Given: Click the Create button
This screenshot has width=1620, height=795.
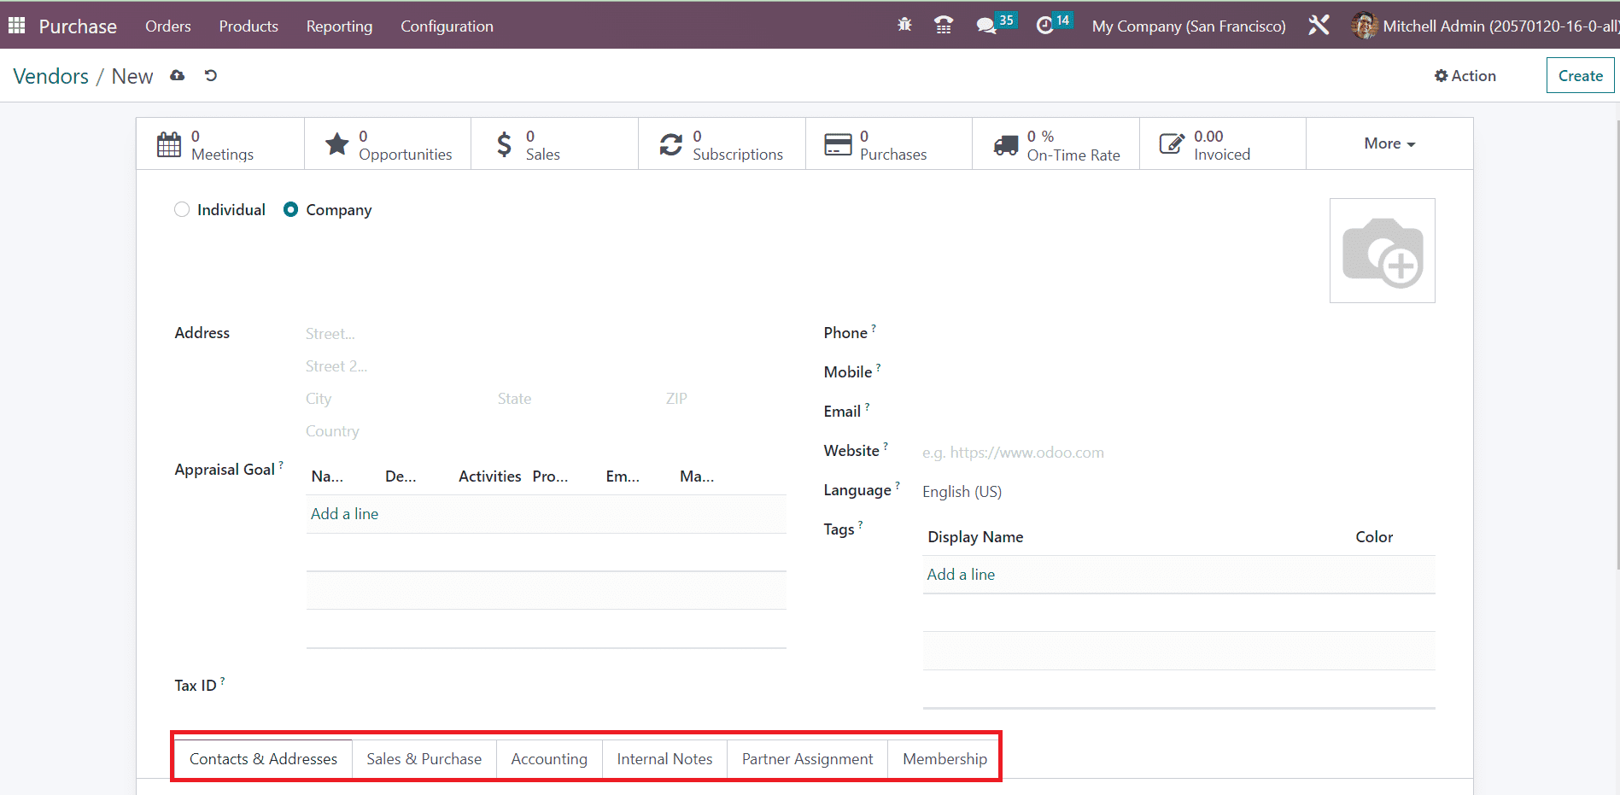Looking at the screenshot, I should (x=1580, y=76).
